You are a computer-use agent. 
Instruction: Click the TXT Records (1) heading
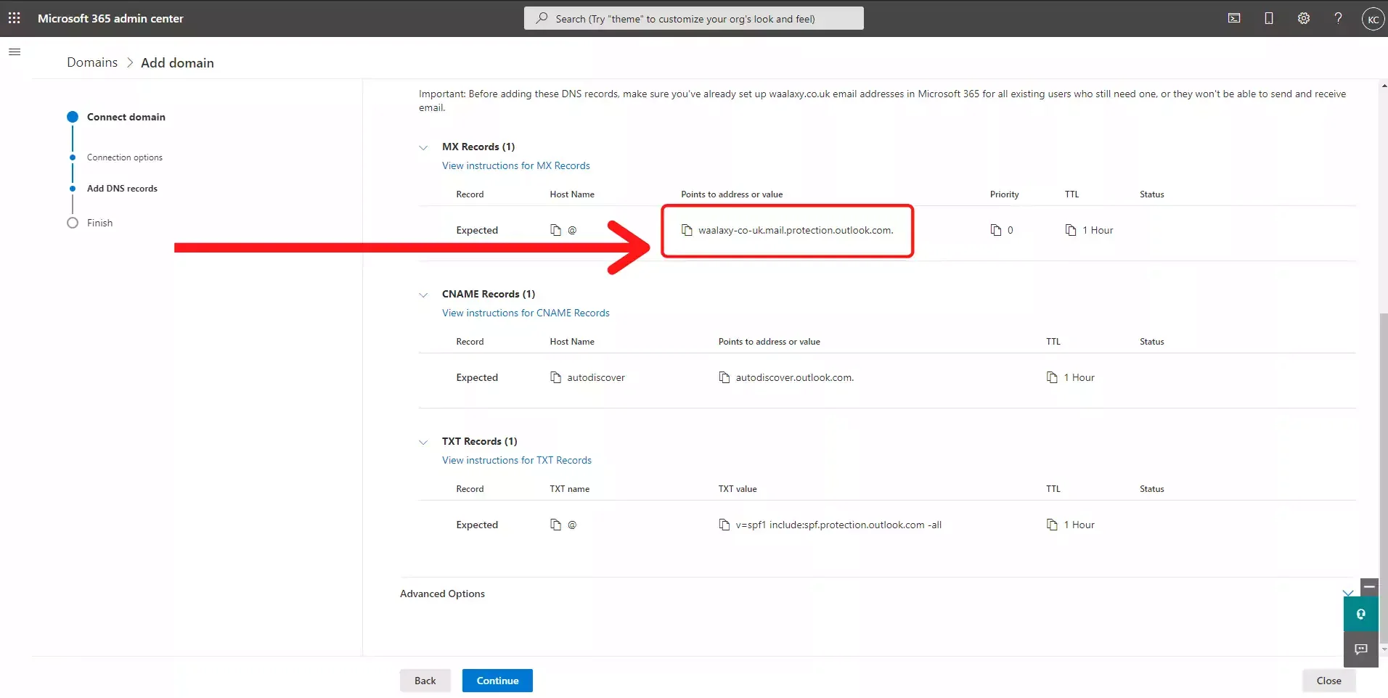480,441
